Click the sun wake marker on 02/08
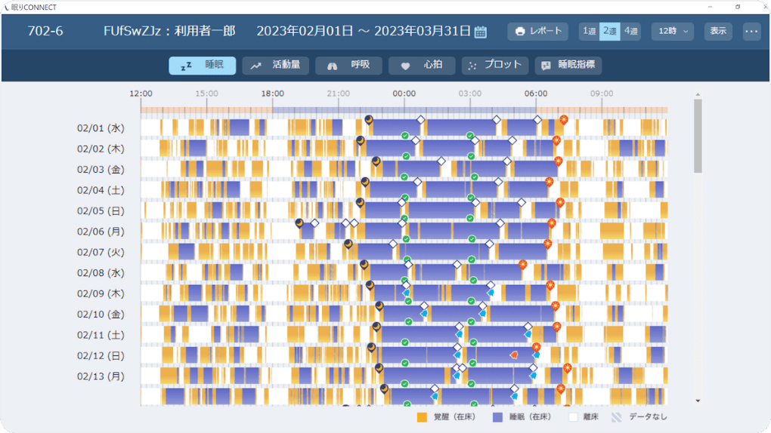The height and width of the screenshot is (433, 771). point(522,264)
